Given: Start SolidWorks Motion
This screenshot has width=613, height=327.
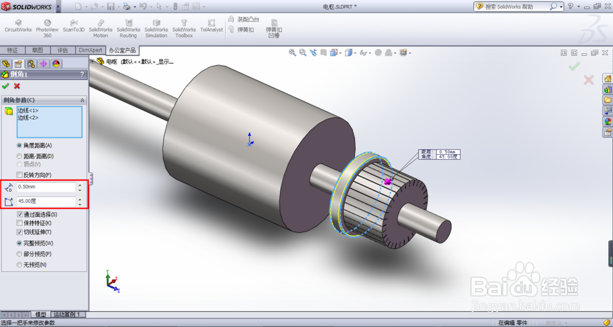Looking at the screenshot, I should click(x=101, y=29).
